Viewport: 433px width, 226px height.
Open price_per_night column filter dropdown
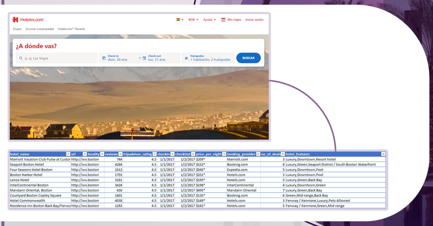(x=224, y=154)
